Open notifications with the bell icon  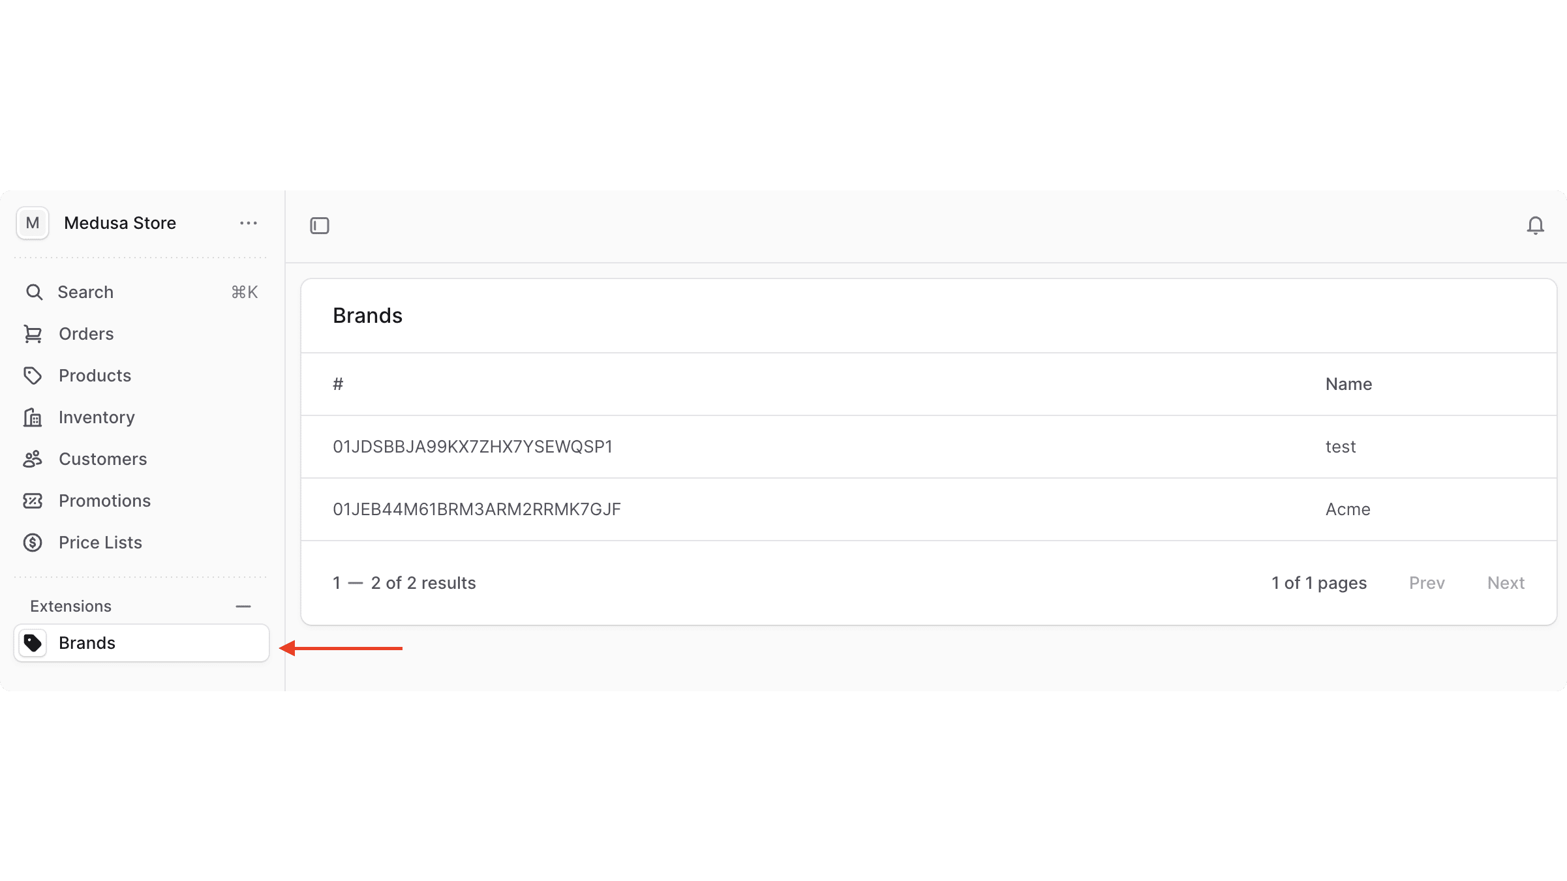point(1535,225)
